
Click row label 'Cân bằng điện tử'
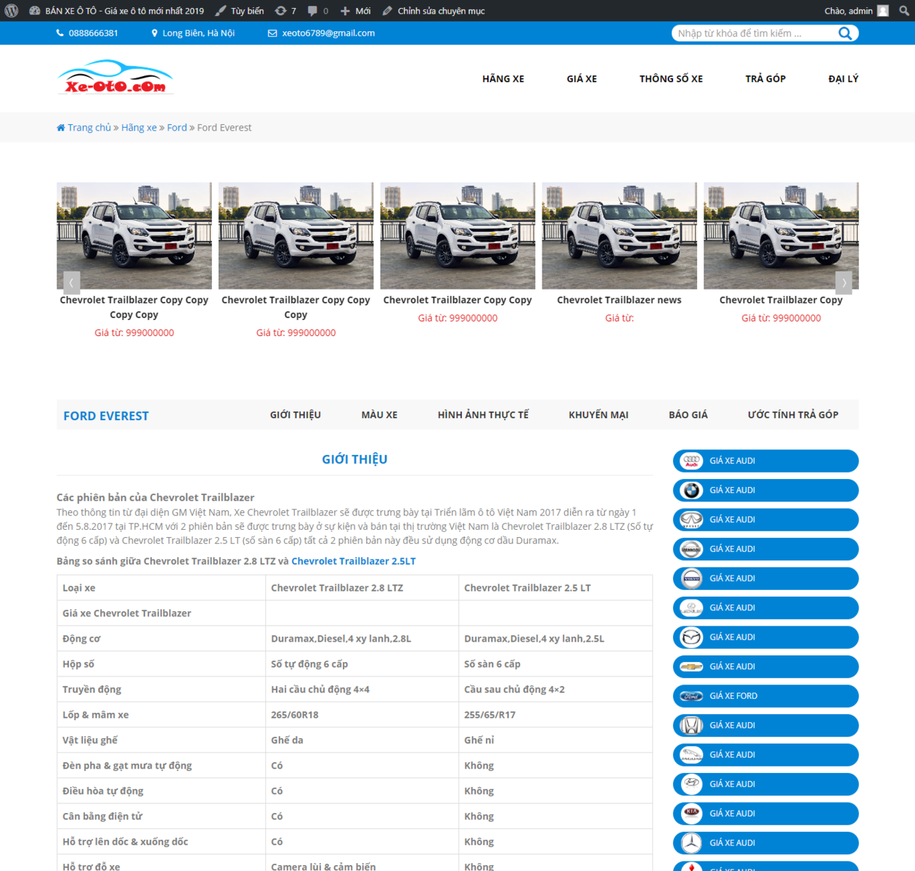102,817
